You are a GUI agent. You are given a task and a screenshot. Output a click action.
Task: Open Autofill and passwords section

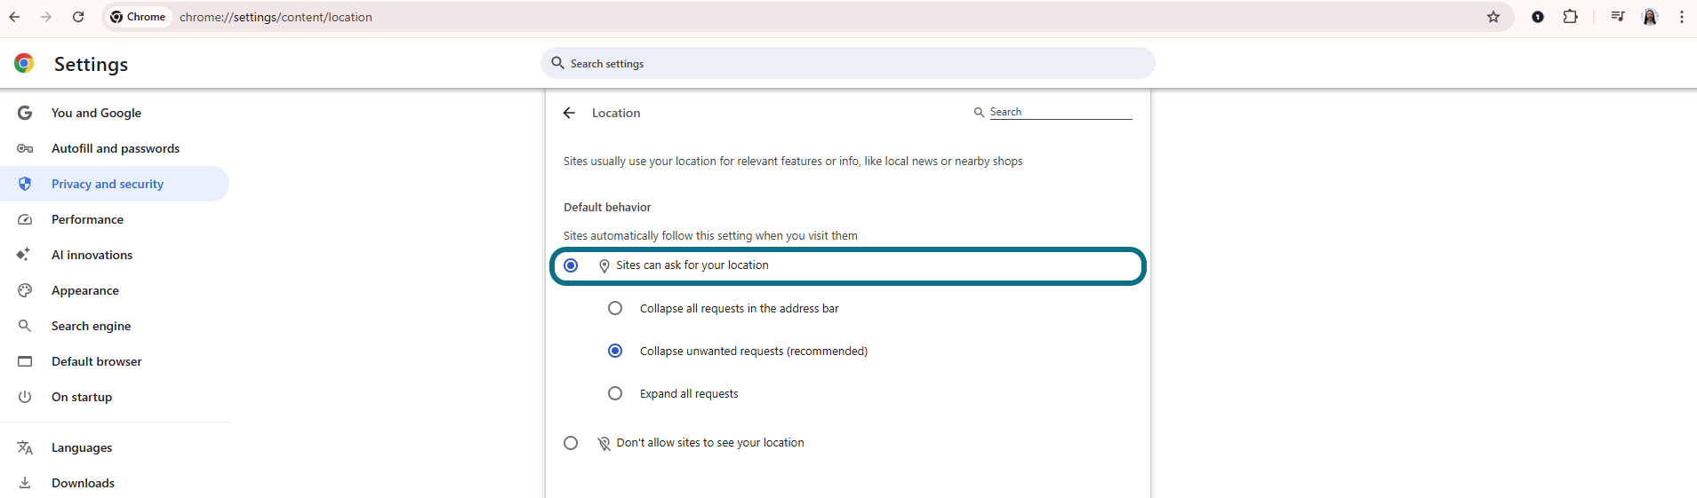coord(115,148)
